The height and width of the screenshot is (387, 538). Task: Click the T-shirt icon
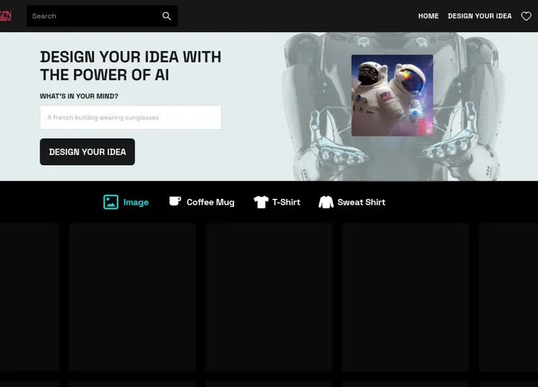261,202
